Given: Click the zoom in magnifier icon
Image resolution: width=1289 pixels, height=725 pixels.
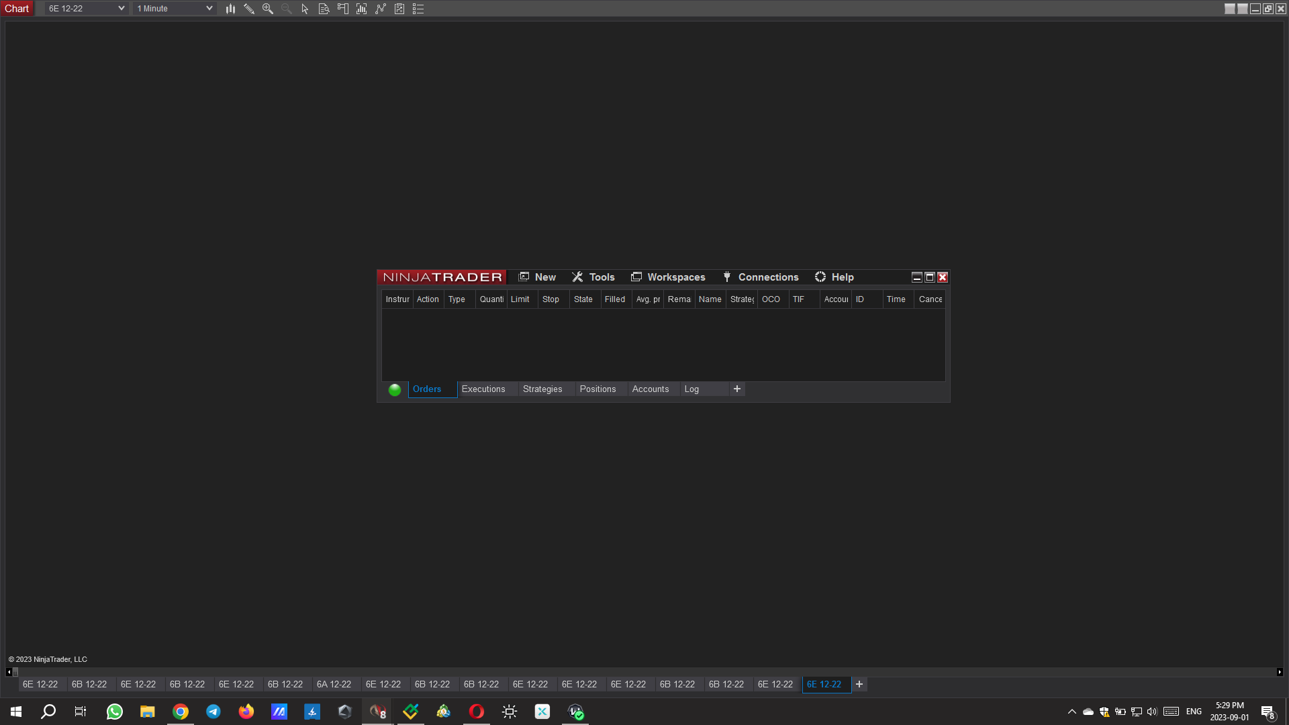Looking at the screenshot, I should 268,9.
